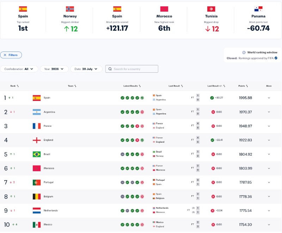The image size is (282, 233).
Task: Click Norway flag in Biggest climber card
Action: 70,9
